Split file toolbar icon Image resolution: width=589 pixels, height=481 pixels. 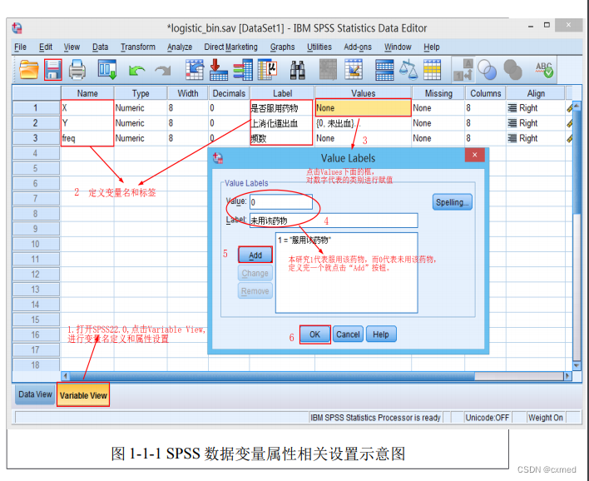click(384, 70)
